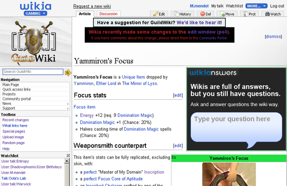
Task: Open the poll link in notice
Action: click(x=222, y=32)
